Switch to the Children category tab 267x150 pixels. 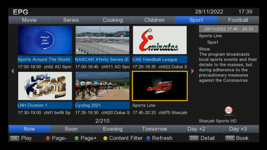click(x=154, y=20)
